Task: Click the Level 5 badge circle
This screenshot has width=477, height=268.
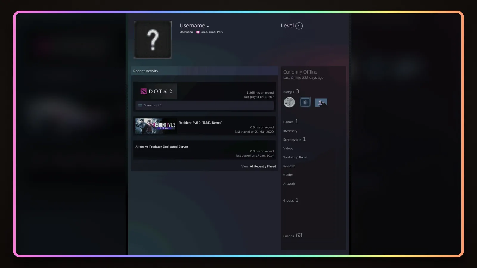Action: (x=299, y=26)
